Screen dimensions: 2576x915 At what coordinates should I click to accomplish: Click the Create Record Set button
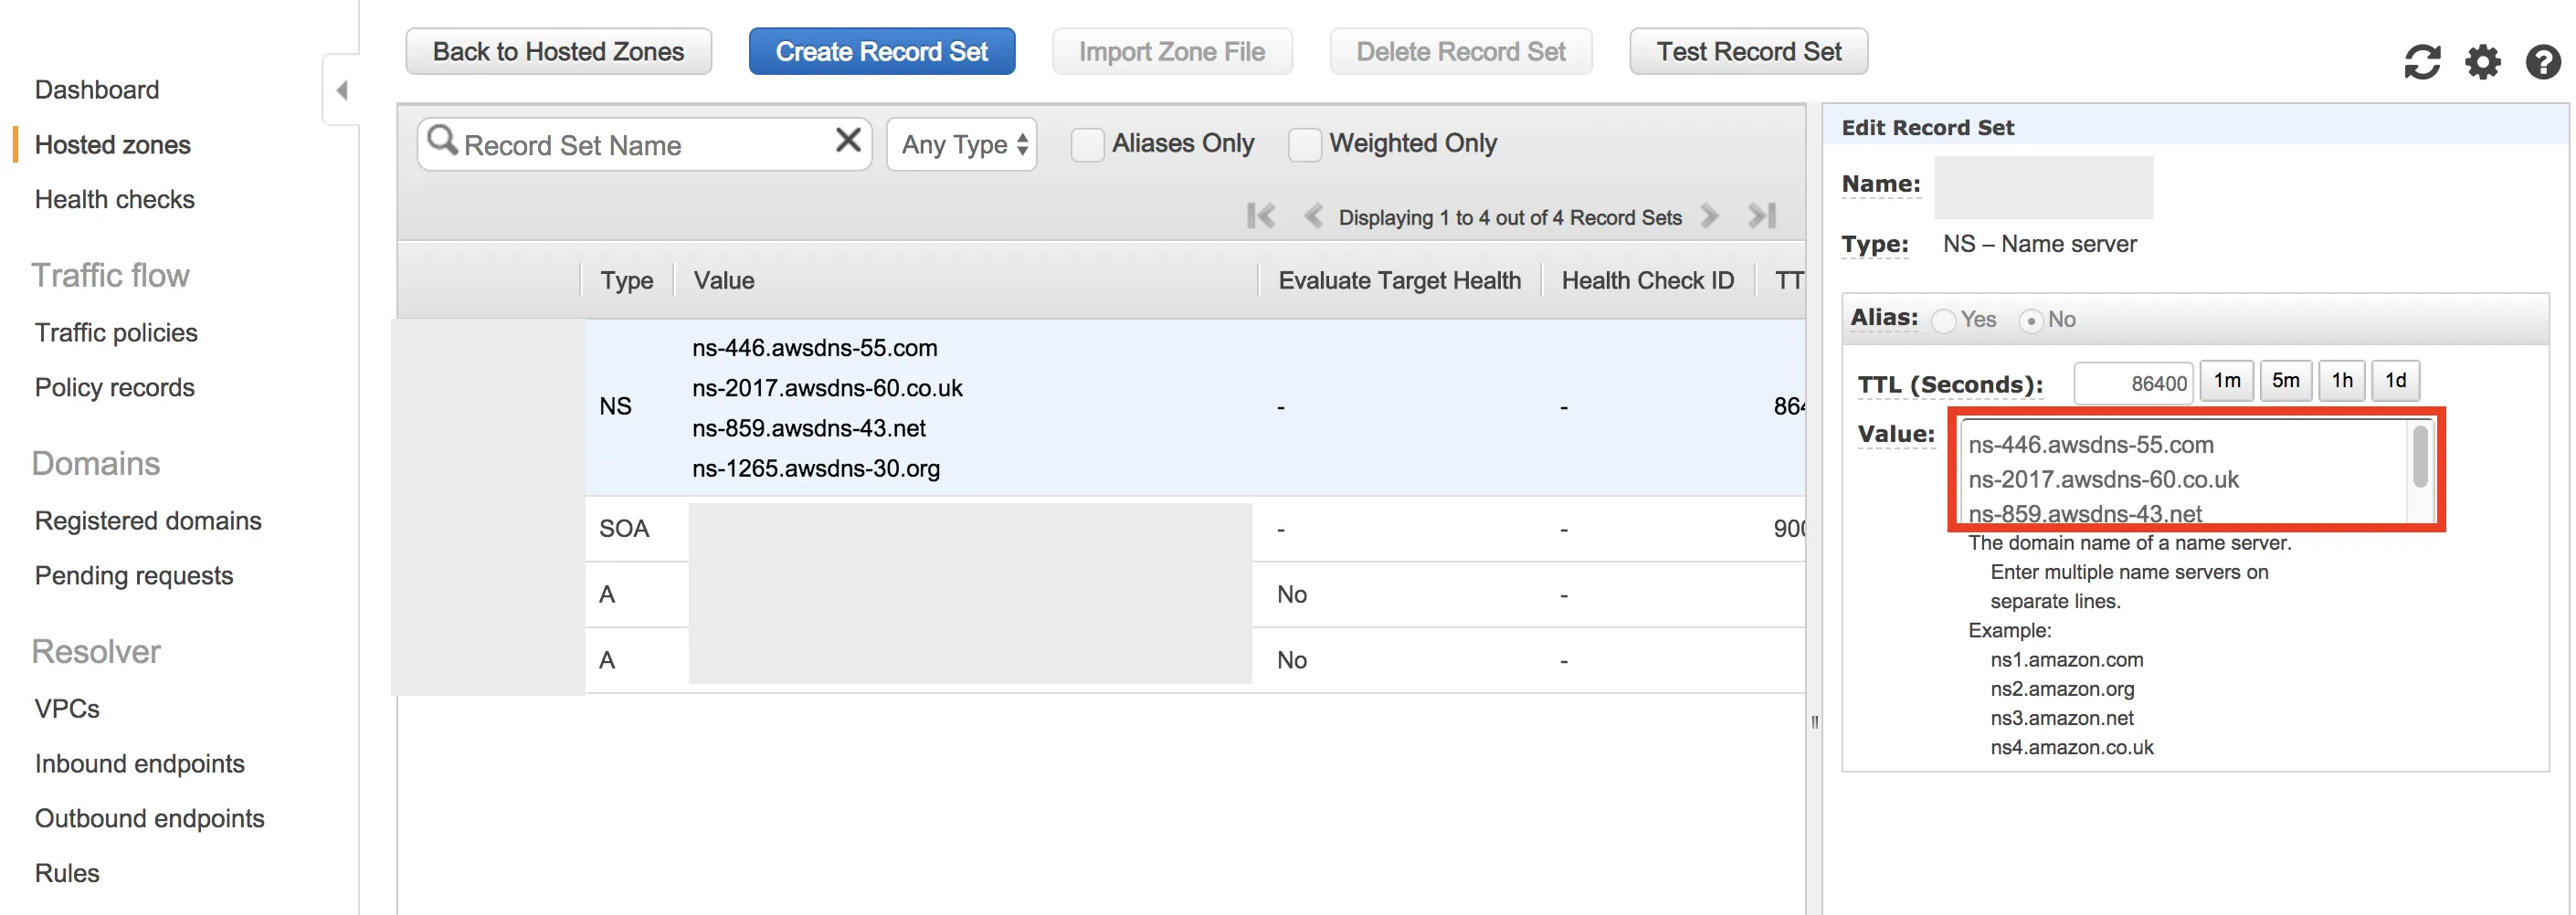pyautogui.click(x=881, y=51)
